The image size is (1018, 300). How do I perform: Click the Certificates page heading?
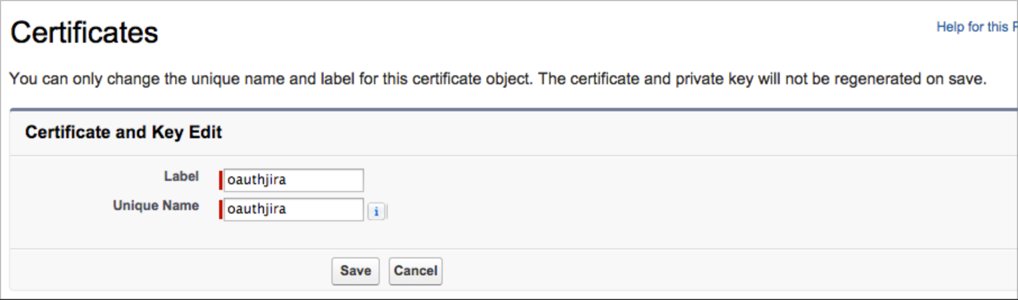pos(84,33)
